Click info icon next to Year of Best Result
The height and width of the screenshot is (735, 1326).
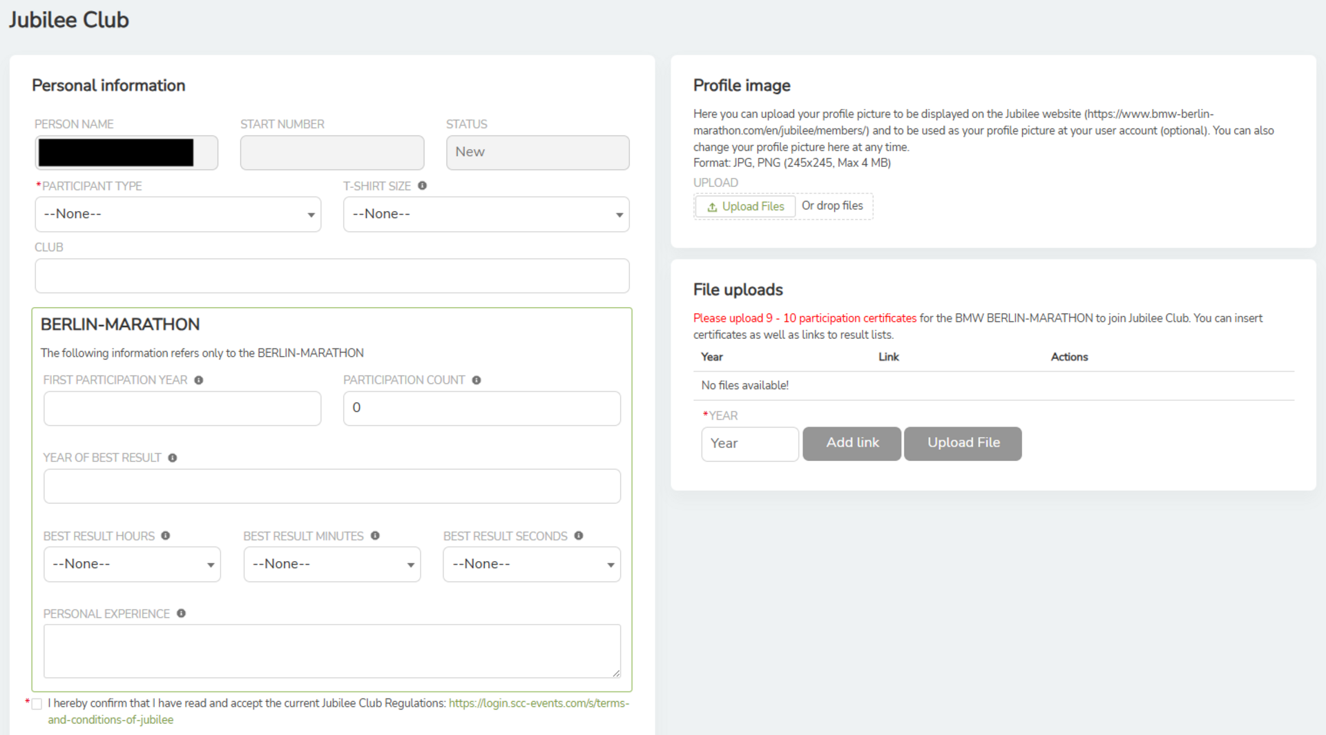(173, 458)
